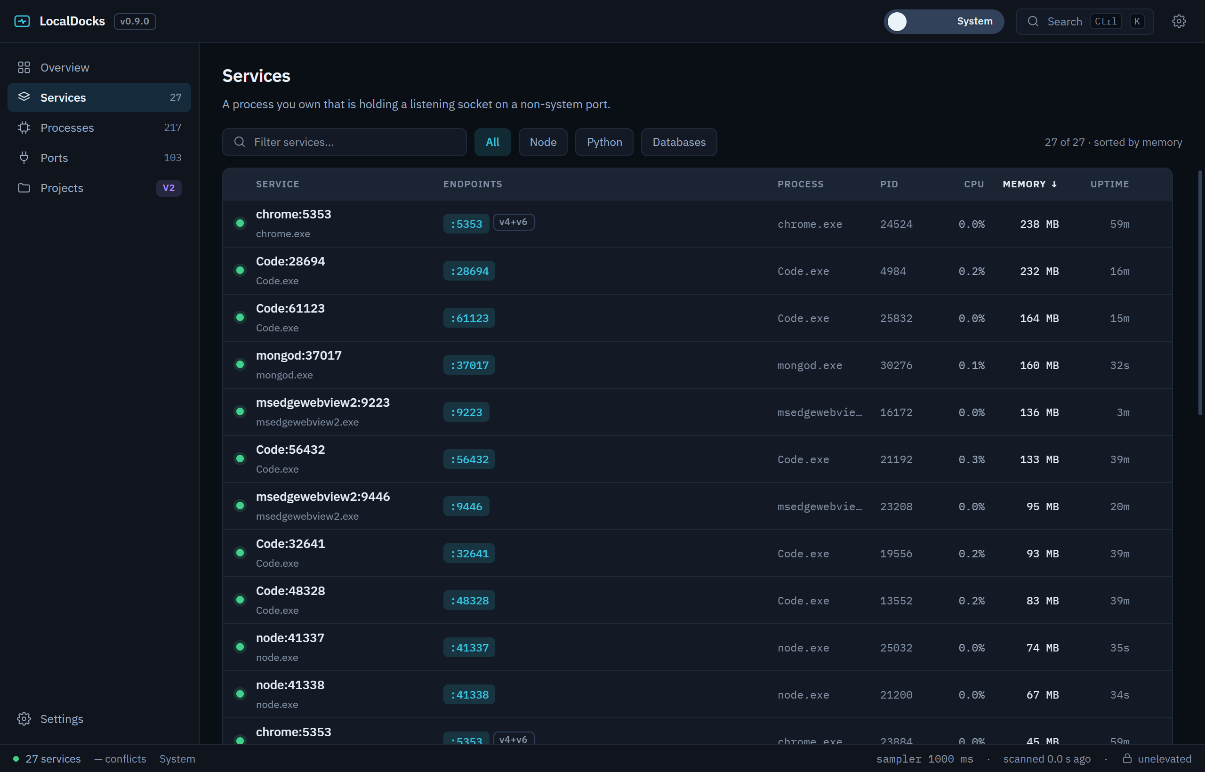Click status dot of Code:56432
1205x772 pixels.
(x=240, y=458)
